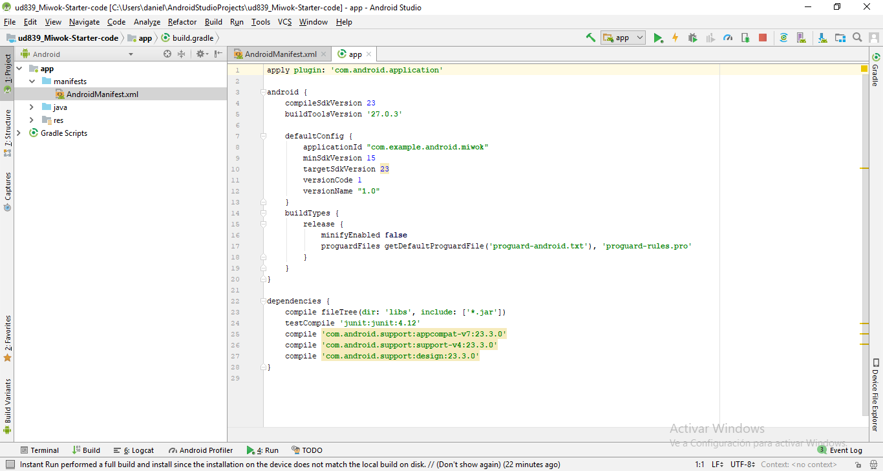The height and width of the screenshot is (471, 883).
Task: Open the File menu
Action: (x=10, y=22)
